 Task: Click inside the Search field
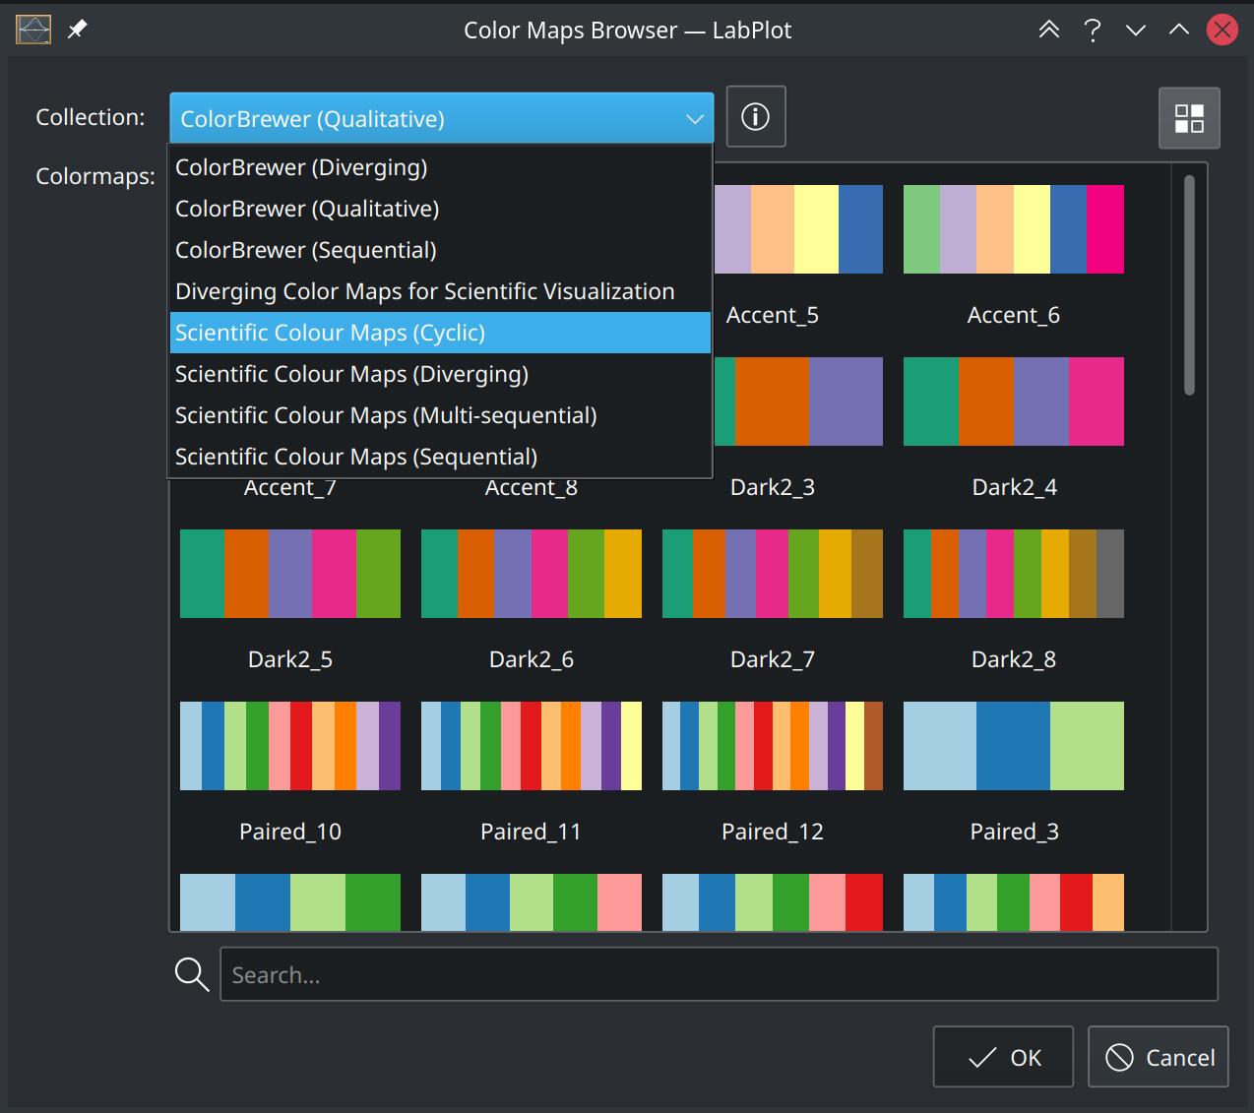click(x=720, y=974)
